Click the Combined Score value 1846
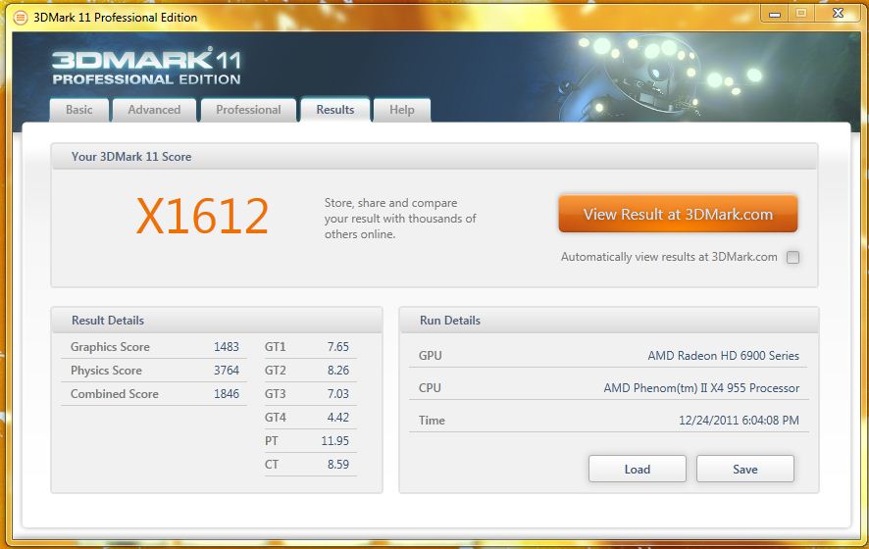Viewport: 869px width, 549px height. click(227, 394)
